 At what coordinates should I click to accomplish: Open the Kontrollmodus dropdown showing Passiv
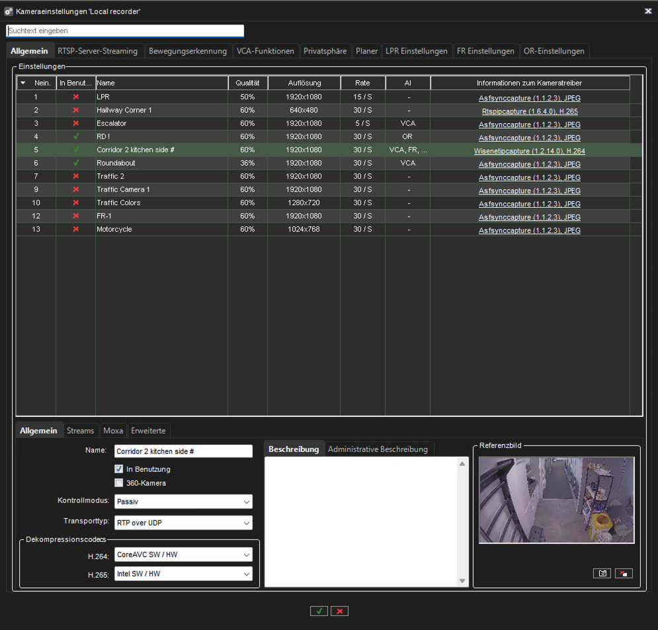[183, 502]
